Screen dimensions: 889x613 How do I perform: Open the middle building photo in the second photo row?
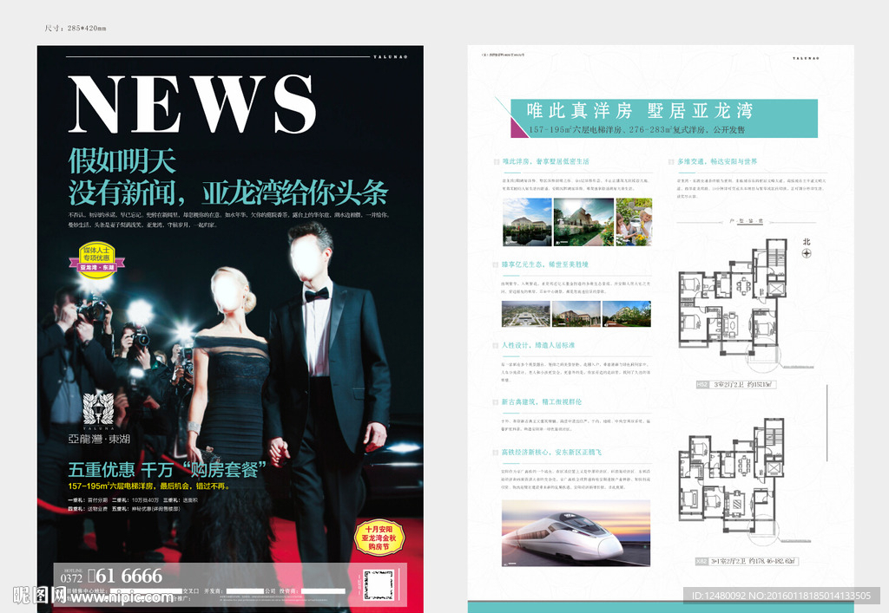point(576,314)
